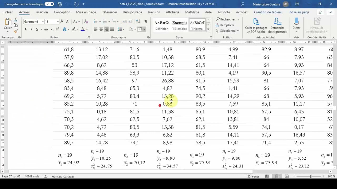This screenshot has height=189, width=337.
Task: Open search with the title bar magnifier
Action: (242, 4)
